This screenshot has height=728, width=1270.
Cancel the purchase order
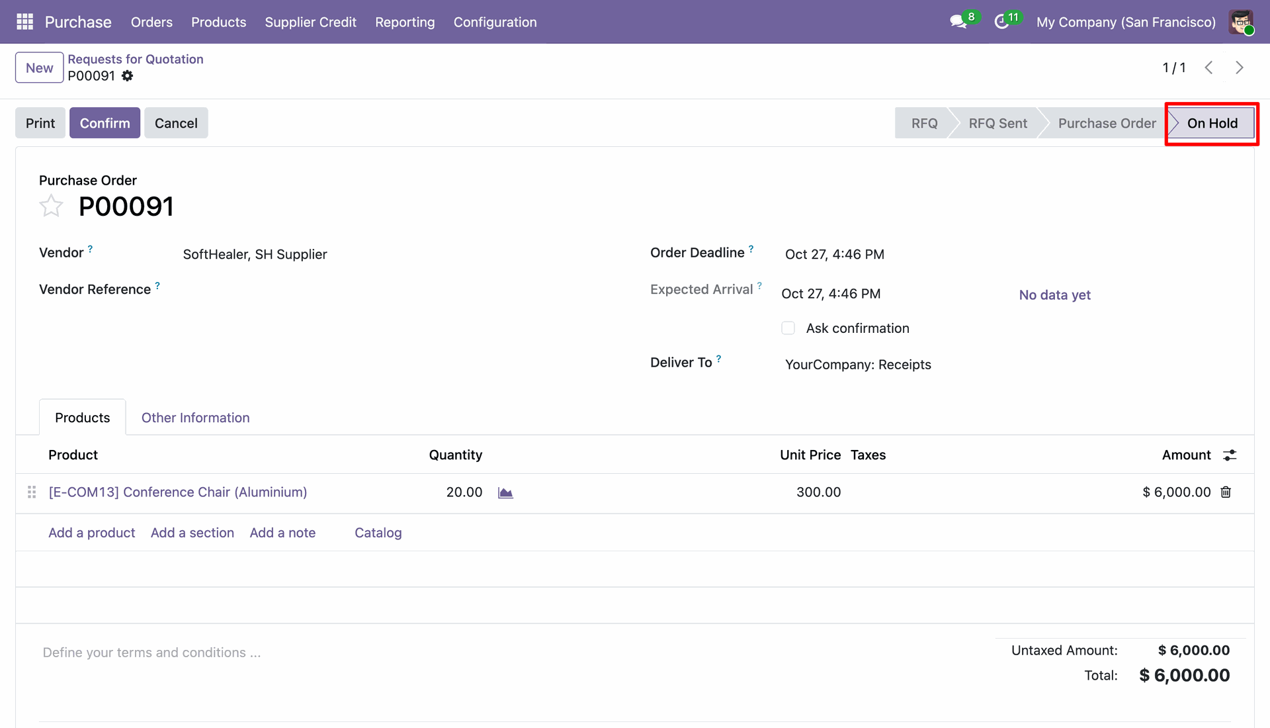click(x=176, y=123)
